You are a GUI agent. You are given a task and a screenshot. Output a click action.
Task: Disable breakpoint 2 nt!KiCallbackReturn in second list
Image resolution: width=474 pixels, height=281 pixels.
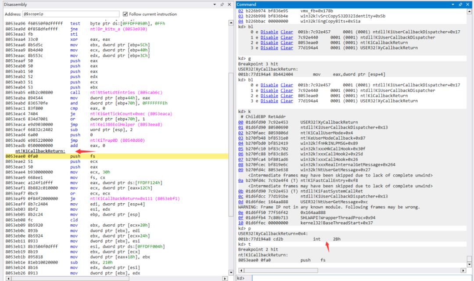pos(269,96)
